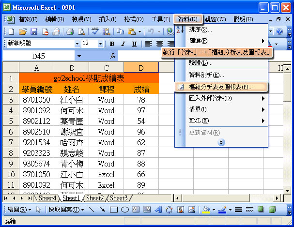The height and width of the screenshot is (227, 294).
Task: Click the Print icon in the toolbar
Action: point(70,31)
